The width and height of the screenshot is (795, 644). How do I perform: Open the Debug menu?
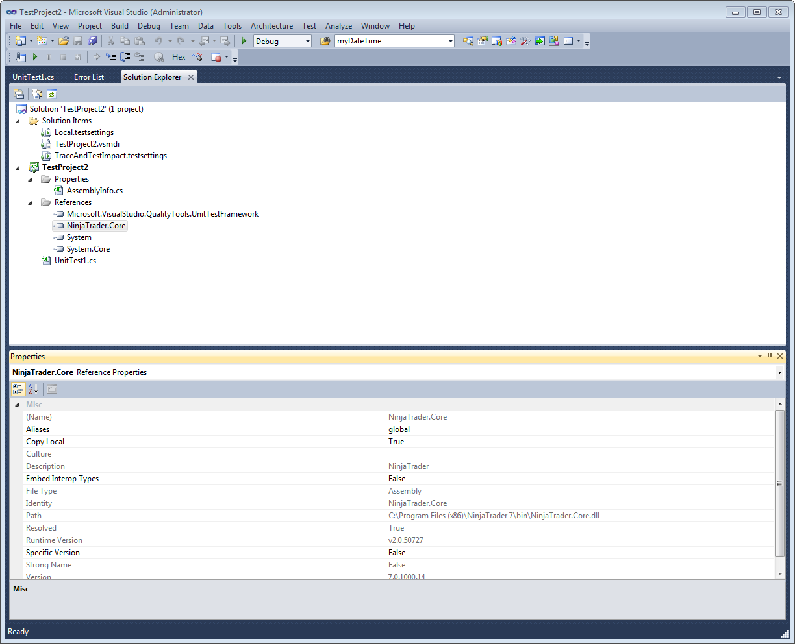(x=149, y=26)
